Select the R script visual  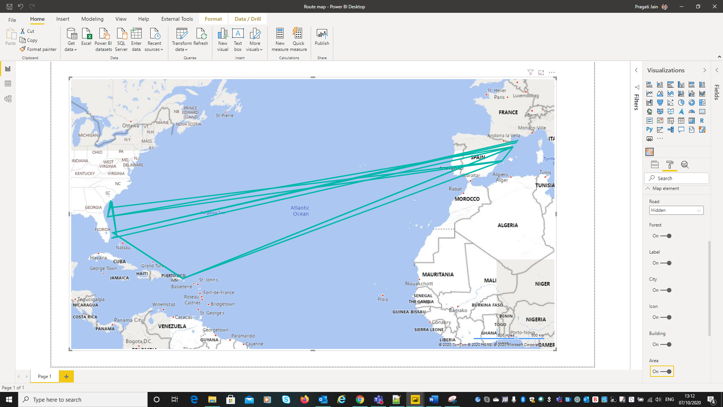click(702, 121)
